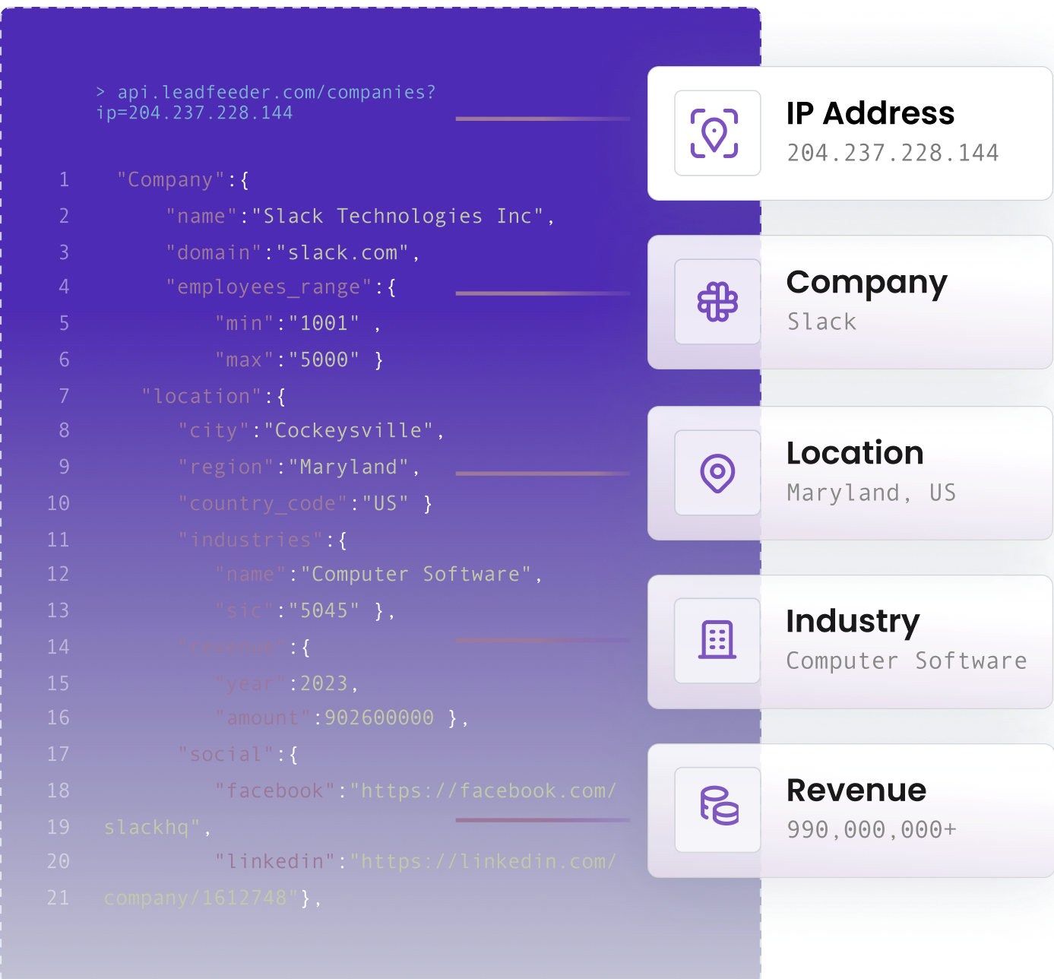Click the "Cockeysville" city value
Viewport: 1054px width, 979px height.
click(349, 431)
